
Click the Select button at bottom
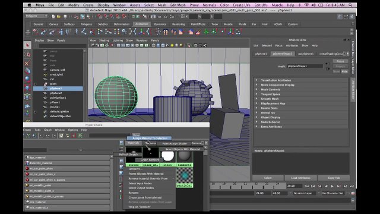(x=268, y=178)
